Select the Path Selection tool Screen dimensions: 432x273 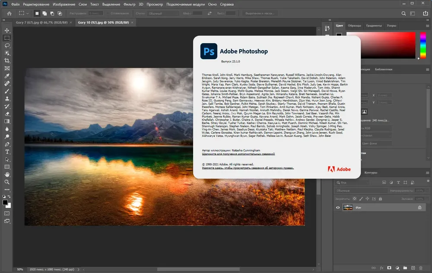click(7, 159)
